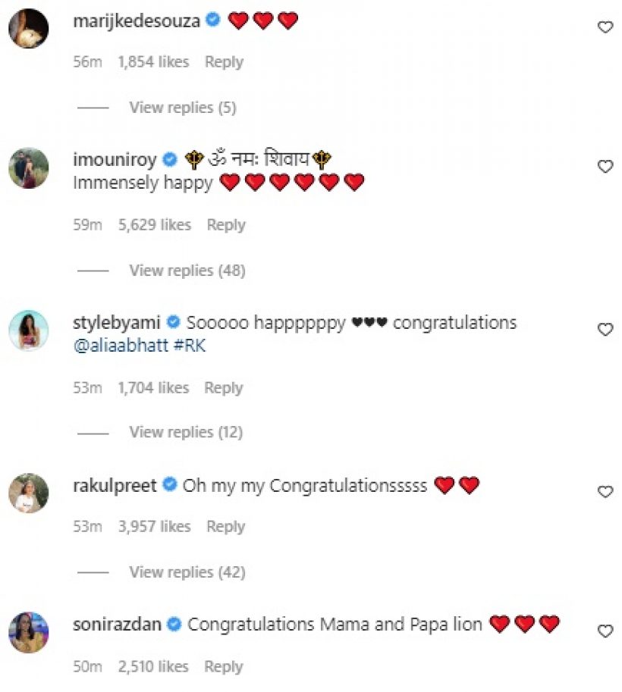The image size is (622, 692).
Task: View stylebyami's profile photo
Action: (29, 330)
